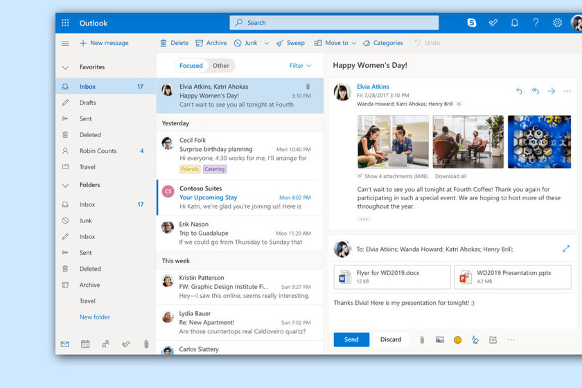This screenshot has width=582, height=388.
Task: Collapse the Favorites section
Action: pos(65,68)
